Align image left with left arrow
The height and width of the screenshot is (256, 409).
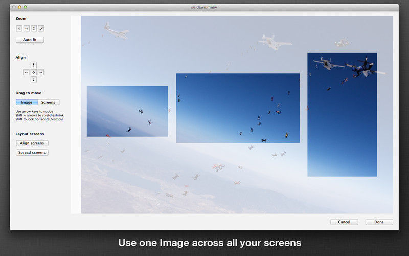click(27, 72)
